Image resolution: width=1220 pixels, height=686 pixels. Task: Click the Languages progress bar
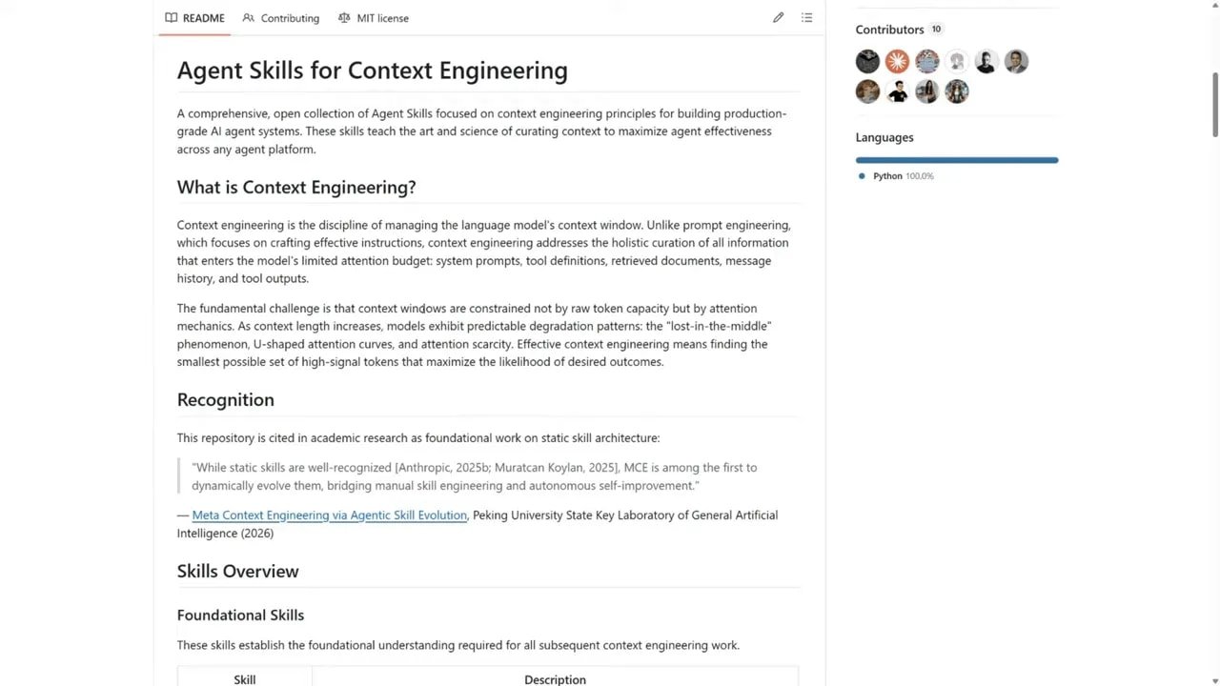[x=957, y=160]
